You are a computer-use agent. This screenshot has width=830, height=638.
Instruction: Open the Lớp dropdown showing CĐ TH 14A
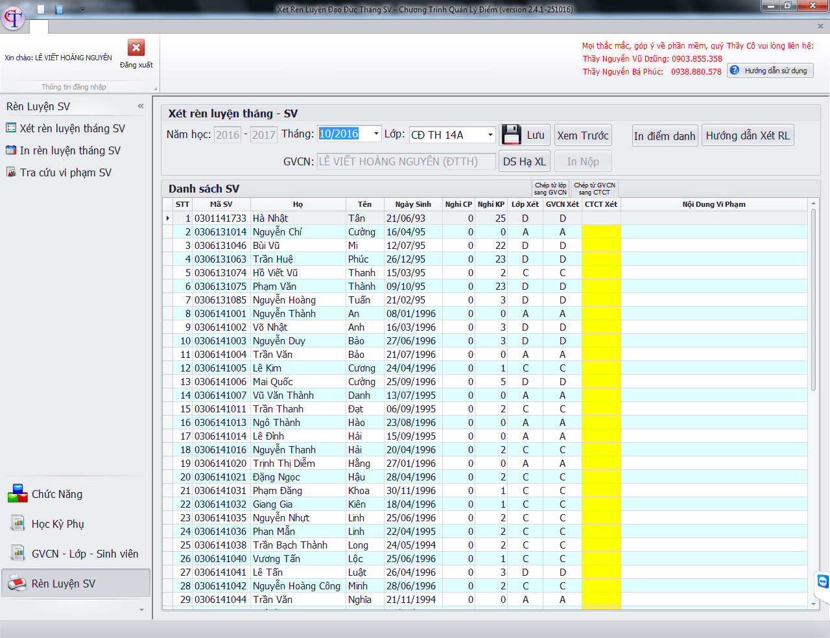tap(490, 135)
